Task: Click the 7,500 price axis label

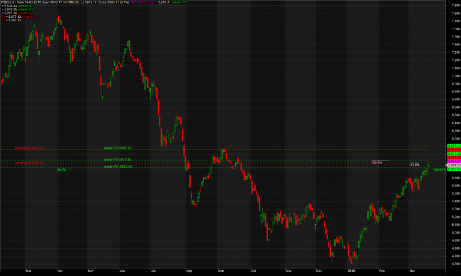Action: click(x=456, y=37)
